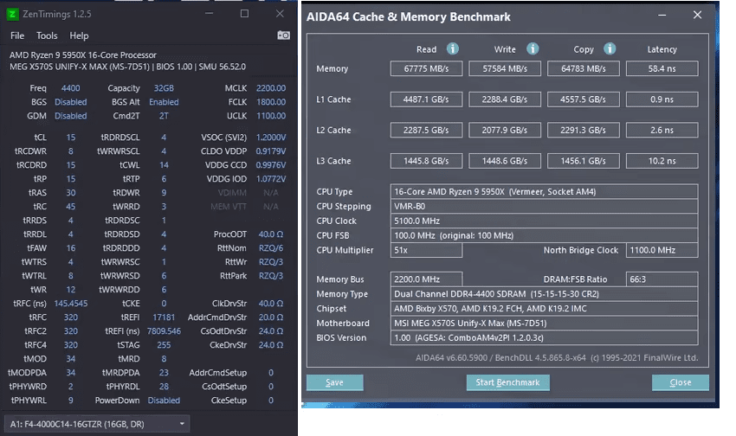Click the Read info icon in AIDA64
Screen dimensions: 736x436
(x=453, y=48)
